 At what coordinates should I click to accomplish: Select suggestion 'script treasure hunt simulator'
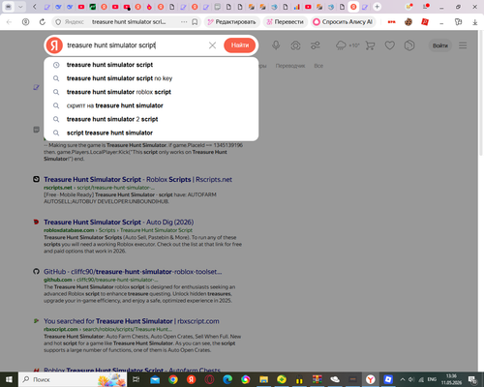151,133
